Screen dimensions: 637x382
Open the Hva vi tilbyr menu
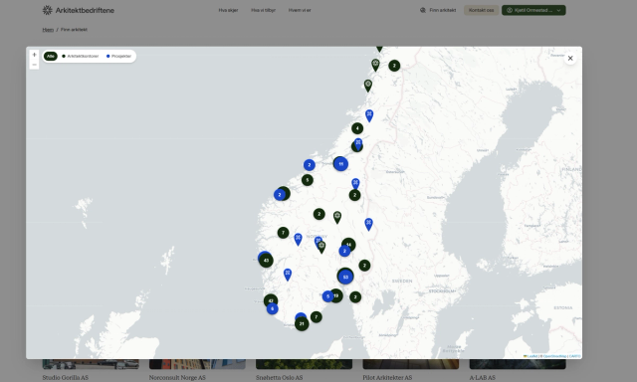263,10
